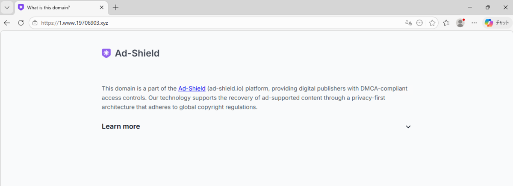This screenshot has width=513, height=186.
Task: Click the address bar URL field
Action: pos(214,23)
